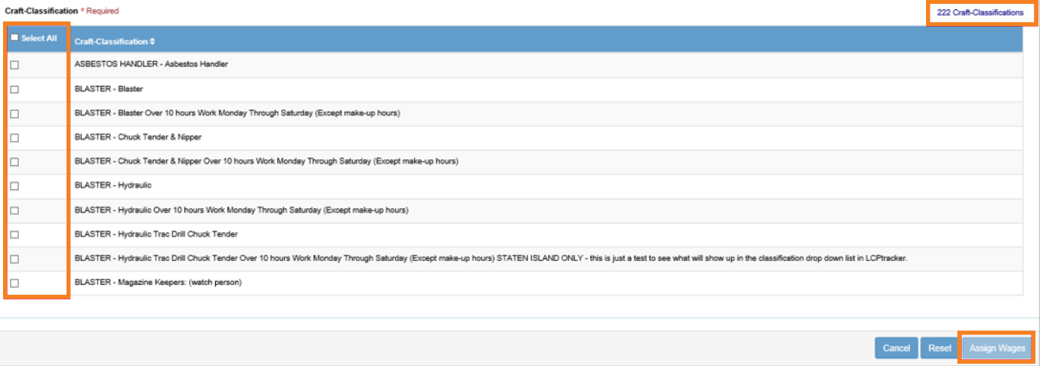The image size is (1040, 366).
Task: Select checkbox for BLASTER - Magazine Keepers
Action: [x=15, y=283]
